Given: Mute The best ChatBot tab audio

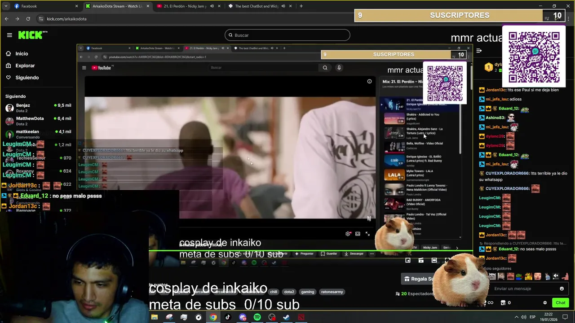Looking at the screenshot, I should [283, 6].
